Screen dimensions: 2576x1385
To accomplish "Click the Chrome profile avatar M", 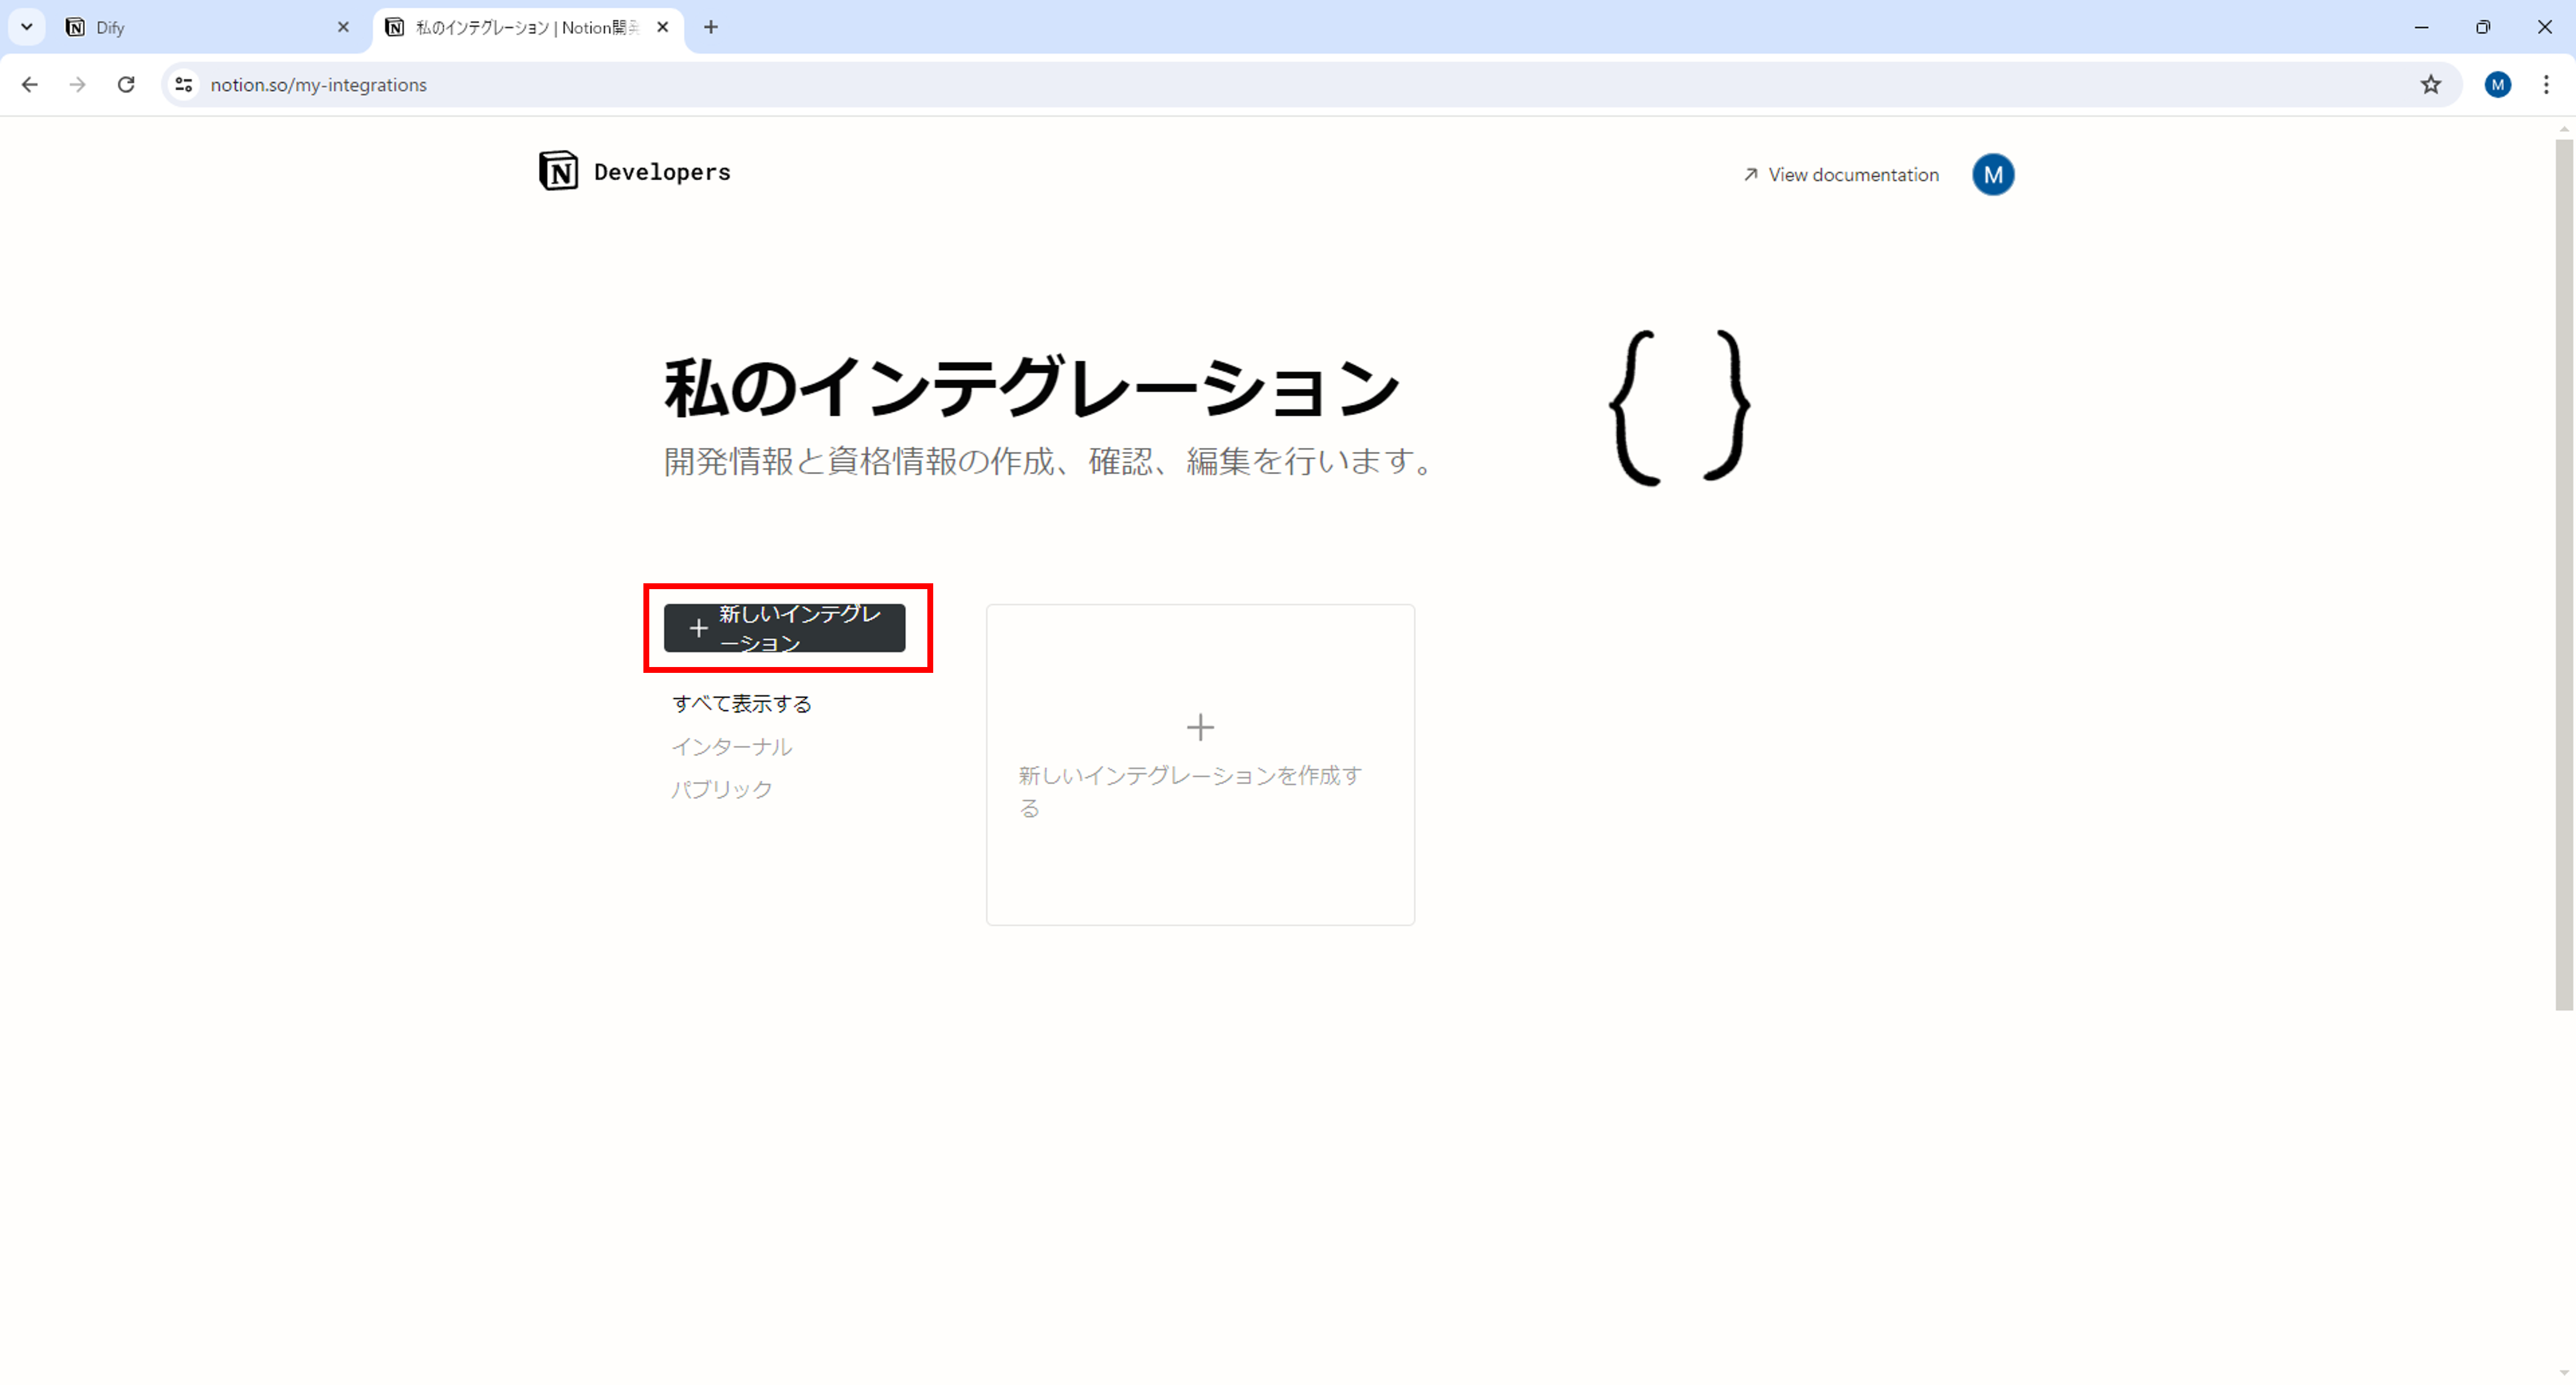I will click(2497, 85).
